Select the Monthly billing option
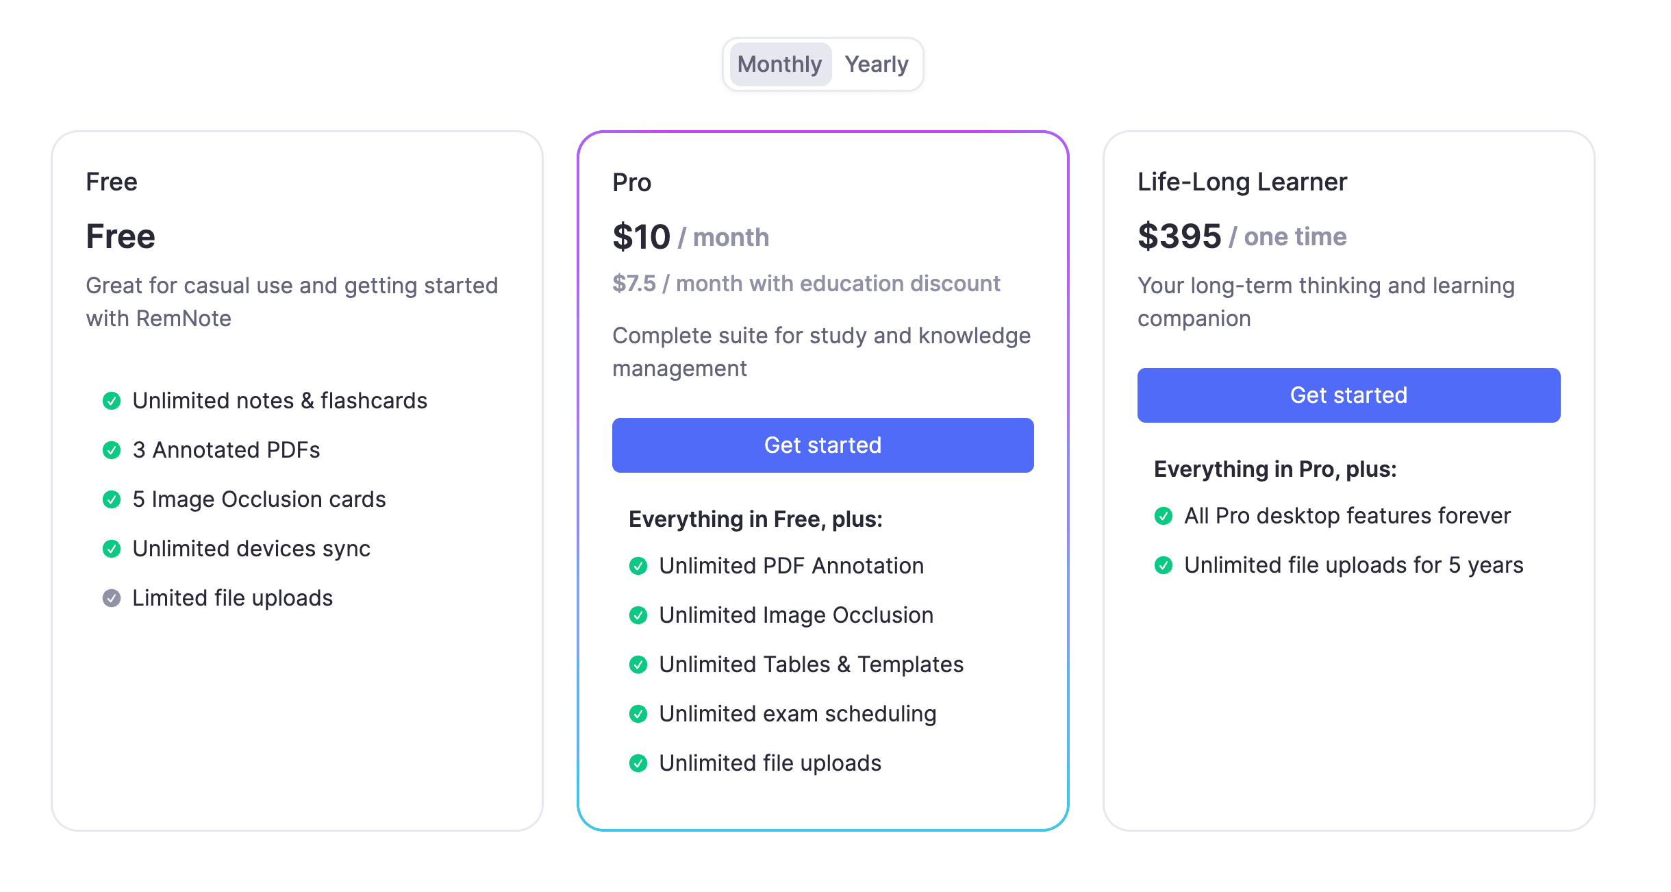Viewport: 1671px width, 892px height. tap(779, 64)
